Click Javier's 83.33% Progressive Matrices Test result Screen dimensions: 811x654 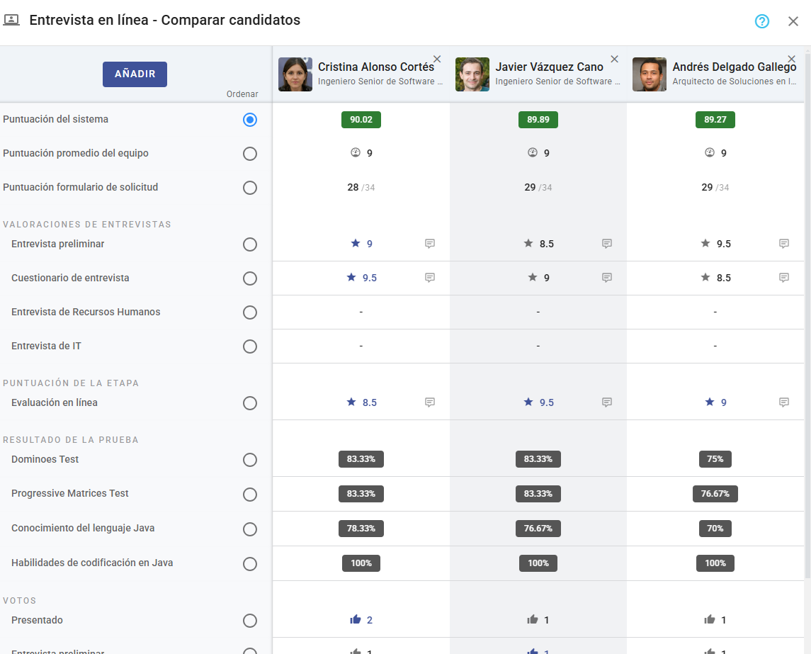pos(538,494)
